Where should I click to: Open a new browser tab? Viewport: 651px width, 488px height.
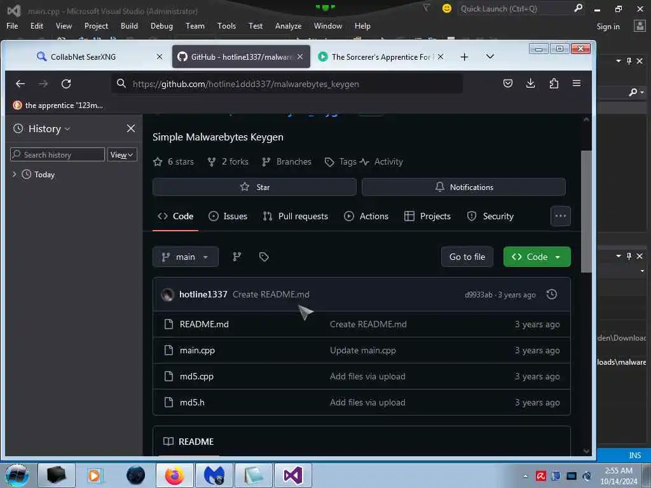click(x=464, y=57)
